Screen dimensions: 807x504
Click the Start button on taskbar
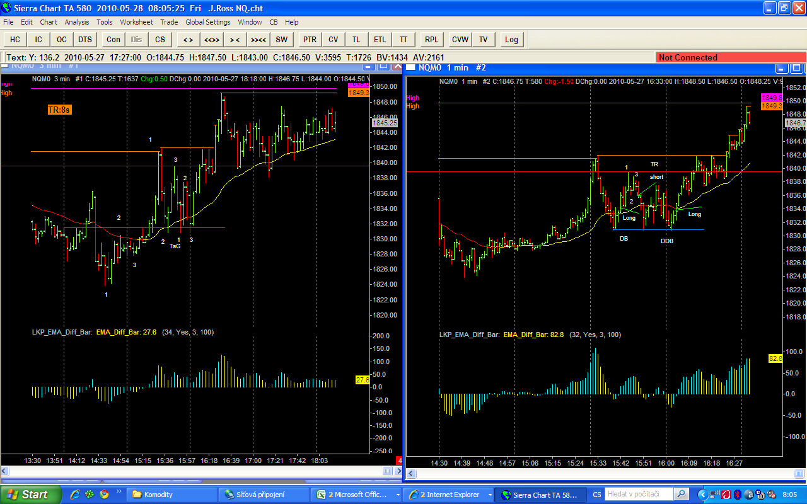[30, 495]
